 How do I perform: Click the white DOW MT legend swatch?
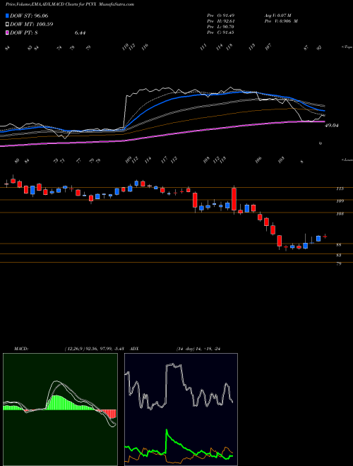click(7, 24)
